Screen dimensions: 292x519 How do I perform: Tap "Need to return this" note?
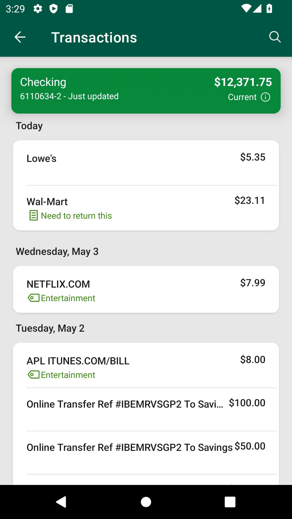[76, 216]
